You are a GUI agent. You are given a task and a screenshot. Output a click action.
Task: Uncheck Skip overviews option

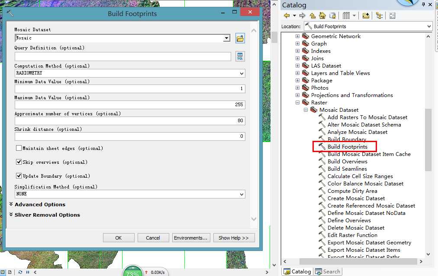tap(19, 162)
